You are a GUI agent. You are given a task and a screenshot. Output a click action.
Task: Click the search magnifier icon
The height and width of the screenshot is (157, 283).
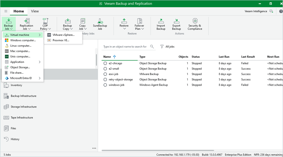[152, 46]
